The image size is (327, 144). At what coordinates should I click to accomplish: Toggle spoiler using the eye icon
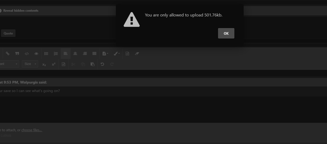(x=36, y=54)
